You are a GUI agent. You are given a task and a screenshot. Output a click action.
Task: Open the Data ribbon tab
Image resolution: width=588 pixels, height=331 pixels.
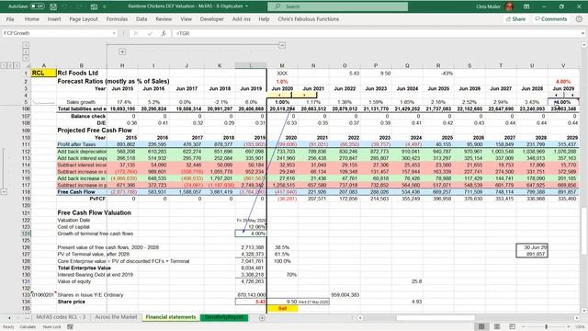pyautogui.click(x=141, y=18)
